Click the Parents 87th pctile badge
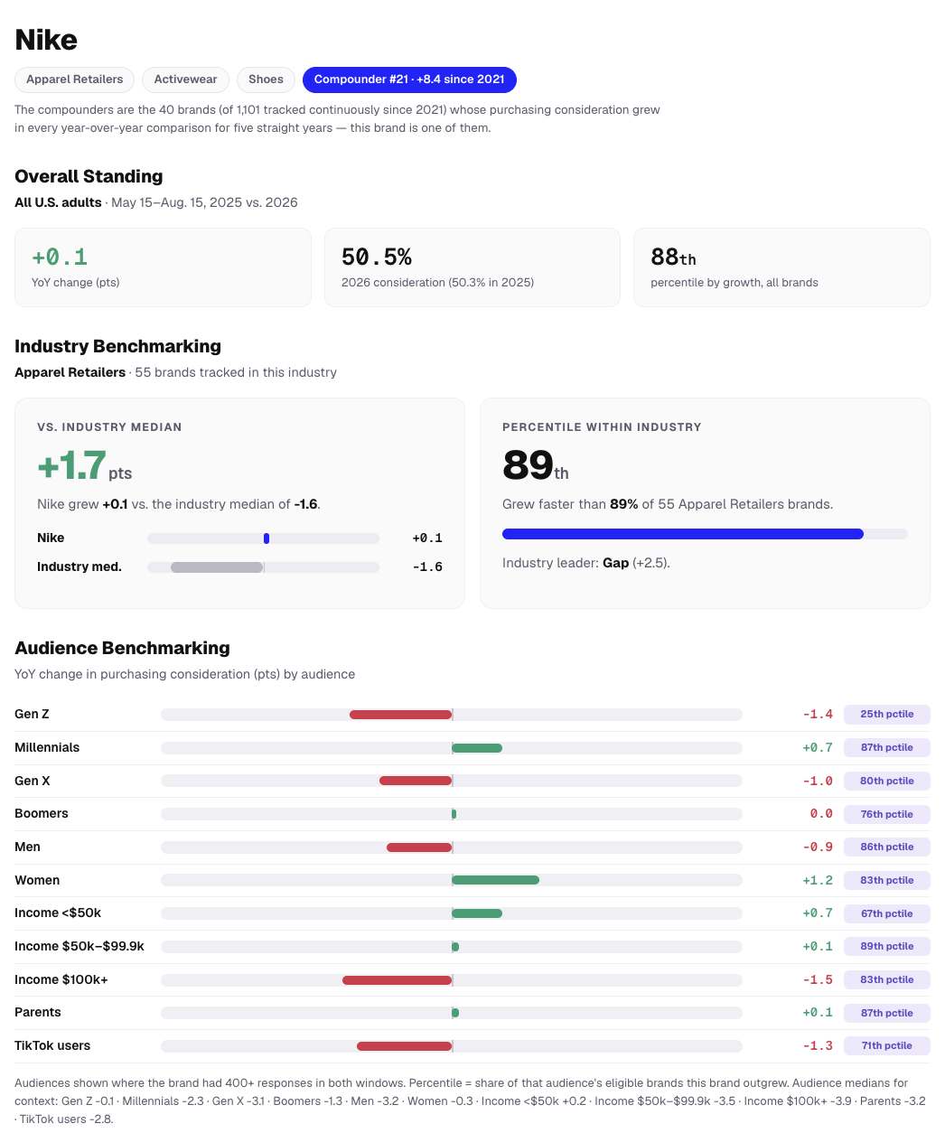The image size is (945, 1133). pyautogui.click(x=887, y=1013)
